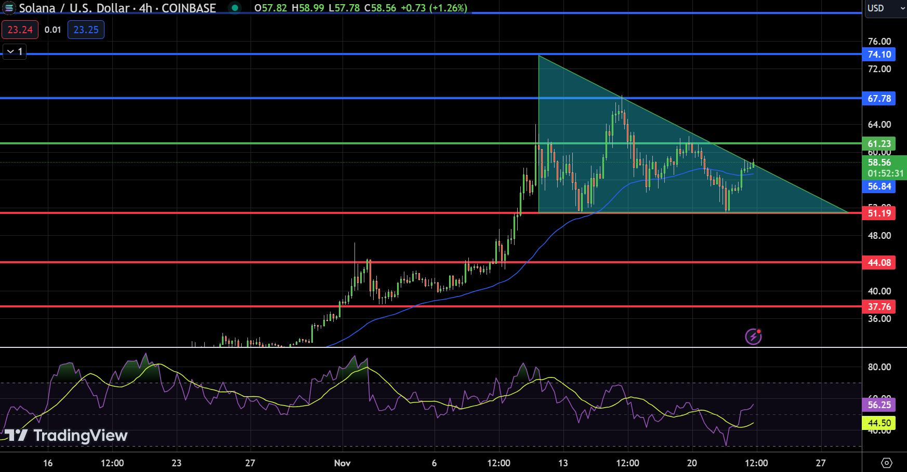
Task: Click the H58.99 high value in header
Action: pyautogui.click(x=308, y=8)
